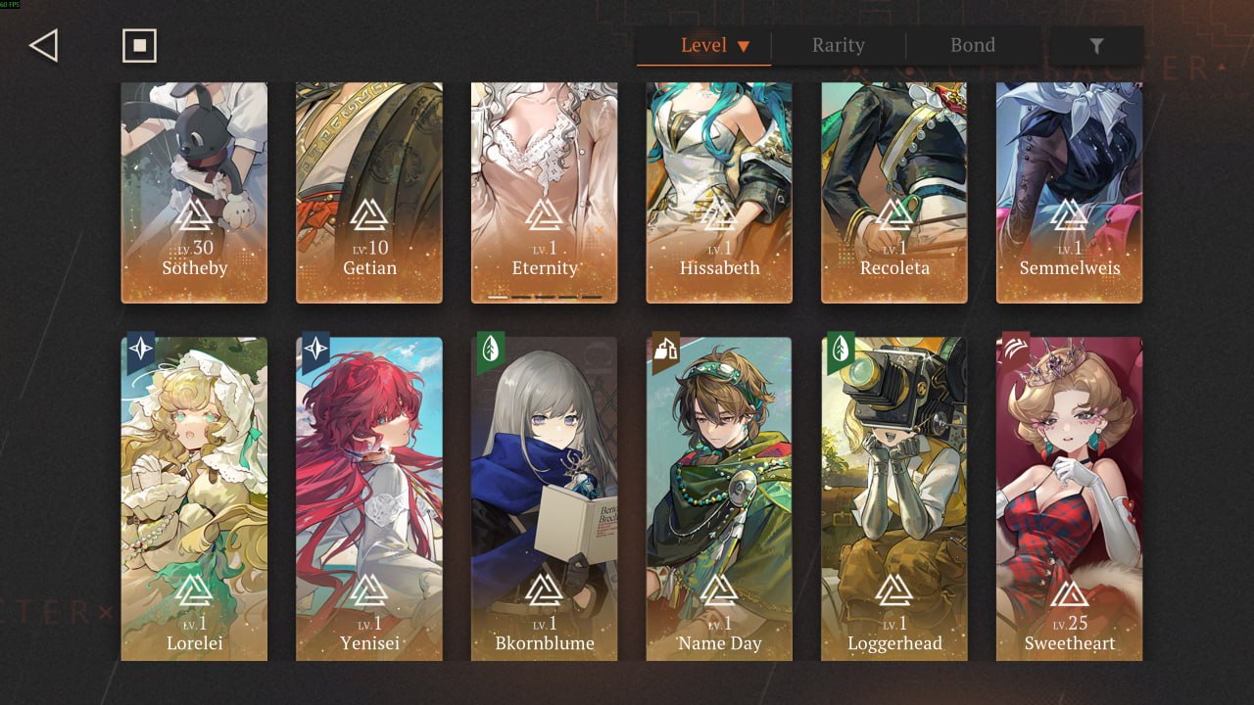Go back using the triangle arrow icon
The width and height of the screenshot is (1254, 705).
[x=43, y=45]
